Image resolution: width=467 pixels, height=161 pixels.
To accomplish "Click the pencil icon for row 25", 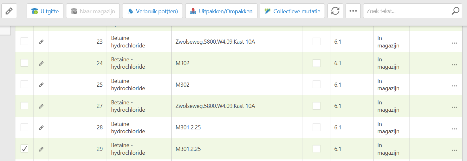I will click(x=41, y=85).
